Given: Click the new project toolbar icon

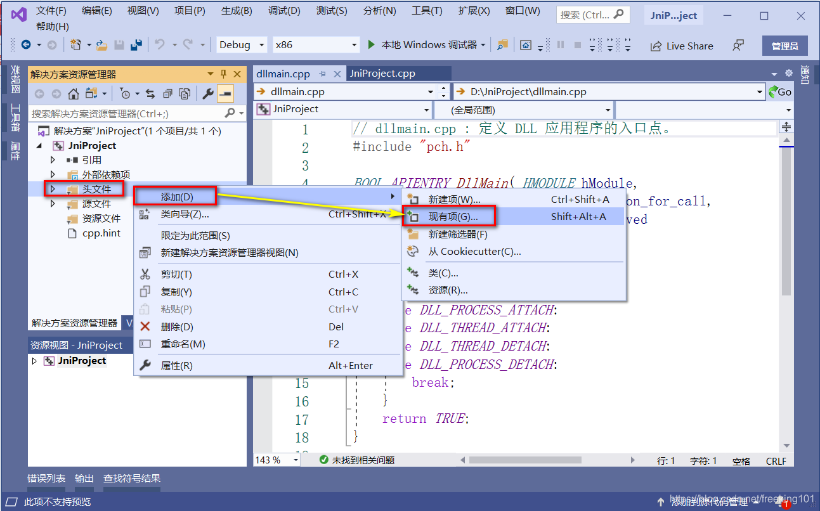Looking at the screenshot, I should [x=75, y=45].
